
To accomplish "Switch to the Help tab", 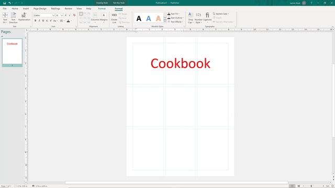I will 88,8.
